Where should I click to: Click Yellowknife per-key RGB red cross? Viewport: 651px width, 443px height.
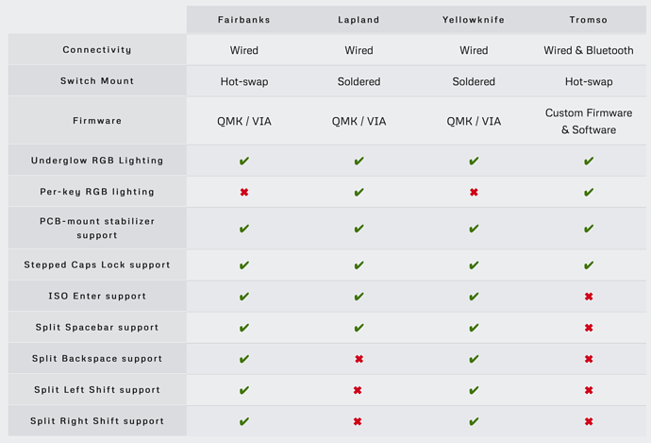(474, 192)
